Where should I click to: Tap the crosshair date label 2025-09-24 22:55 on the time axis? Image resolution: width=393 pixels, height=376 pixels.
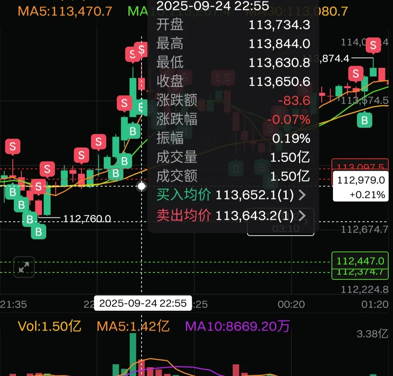(x=143, y=303)
